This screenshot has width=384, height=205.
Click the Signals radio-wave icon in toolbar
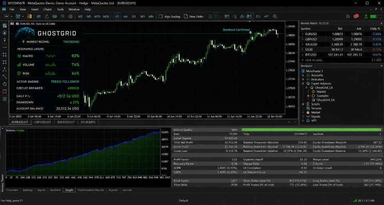[55, 16]
